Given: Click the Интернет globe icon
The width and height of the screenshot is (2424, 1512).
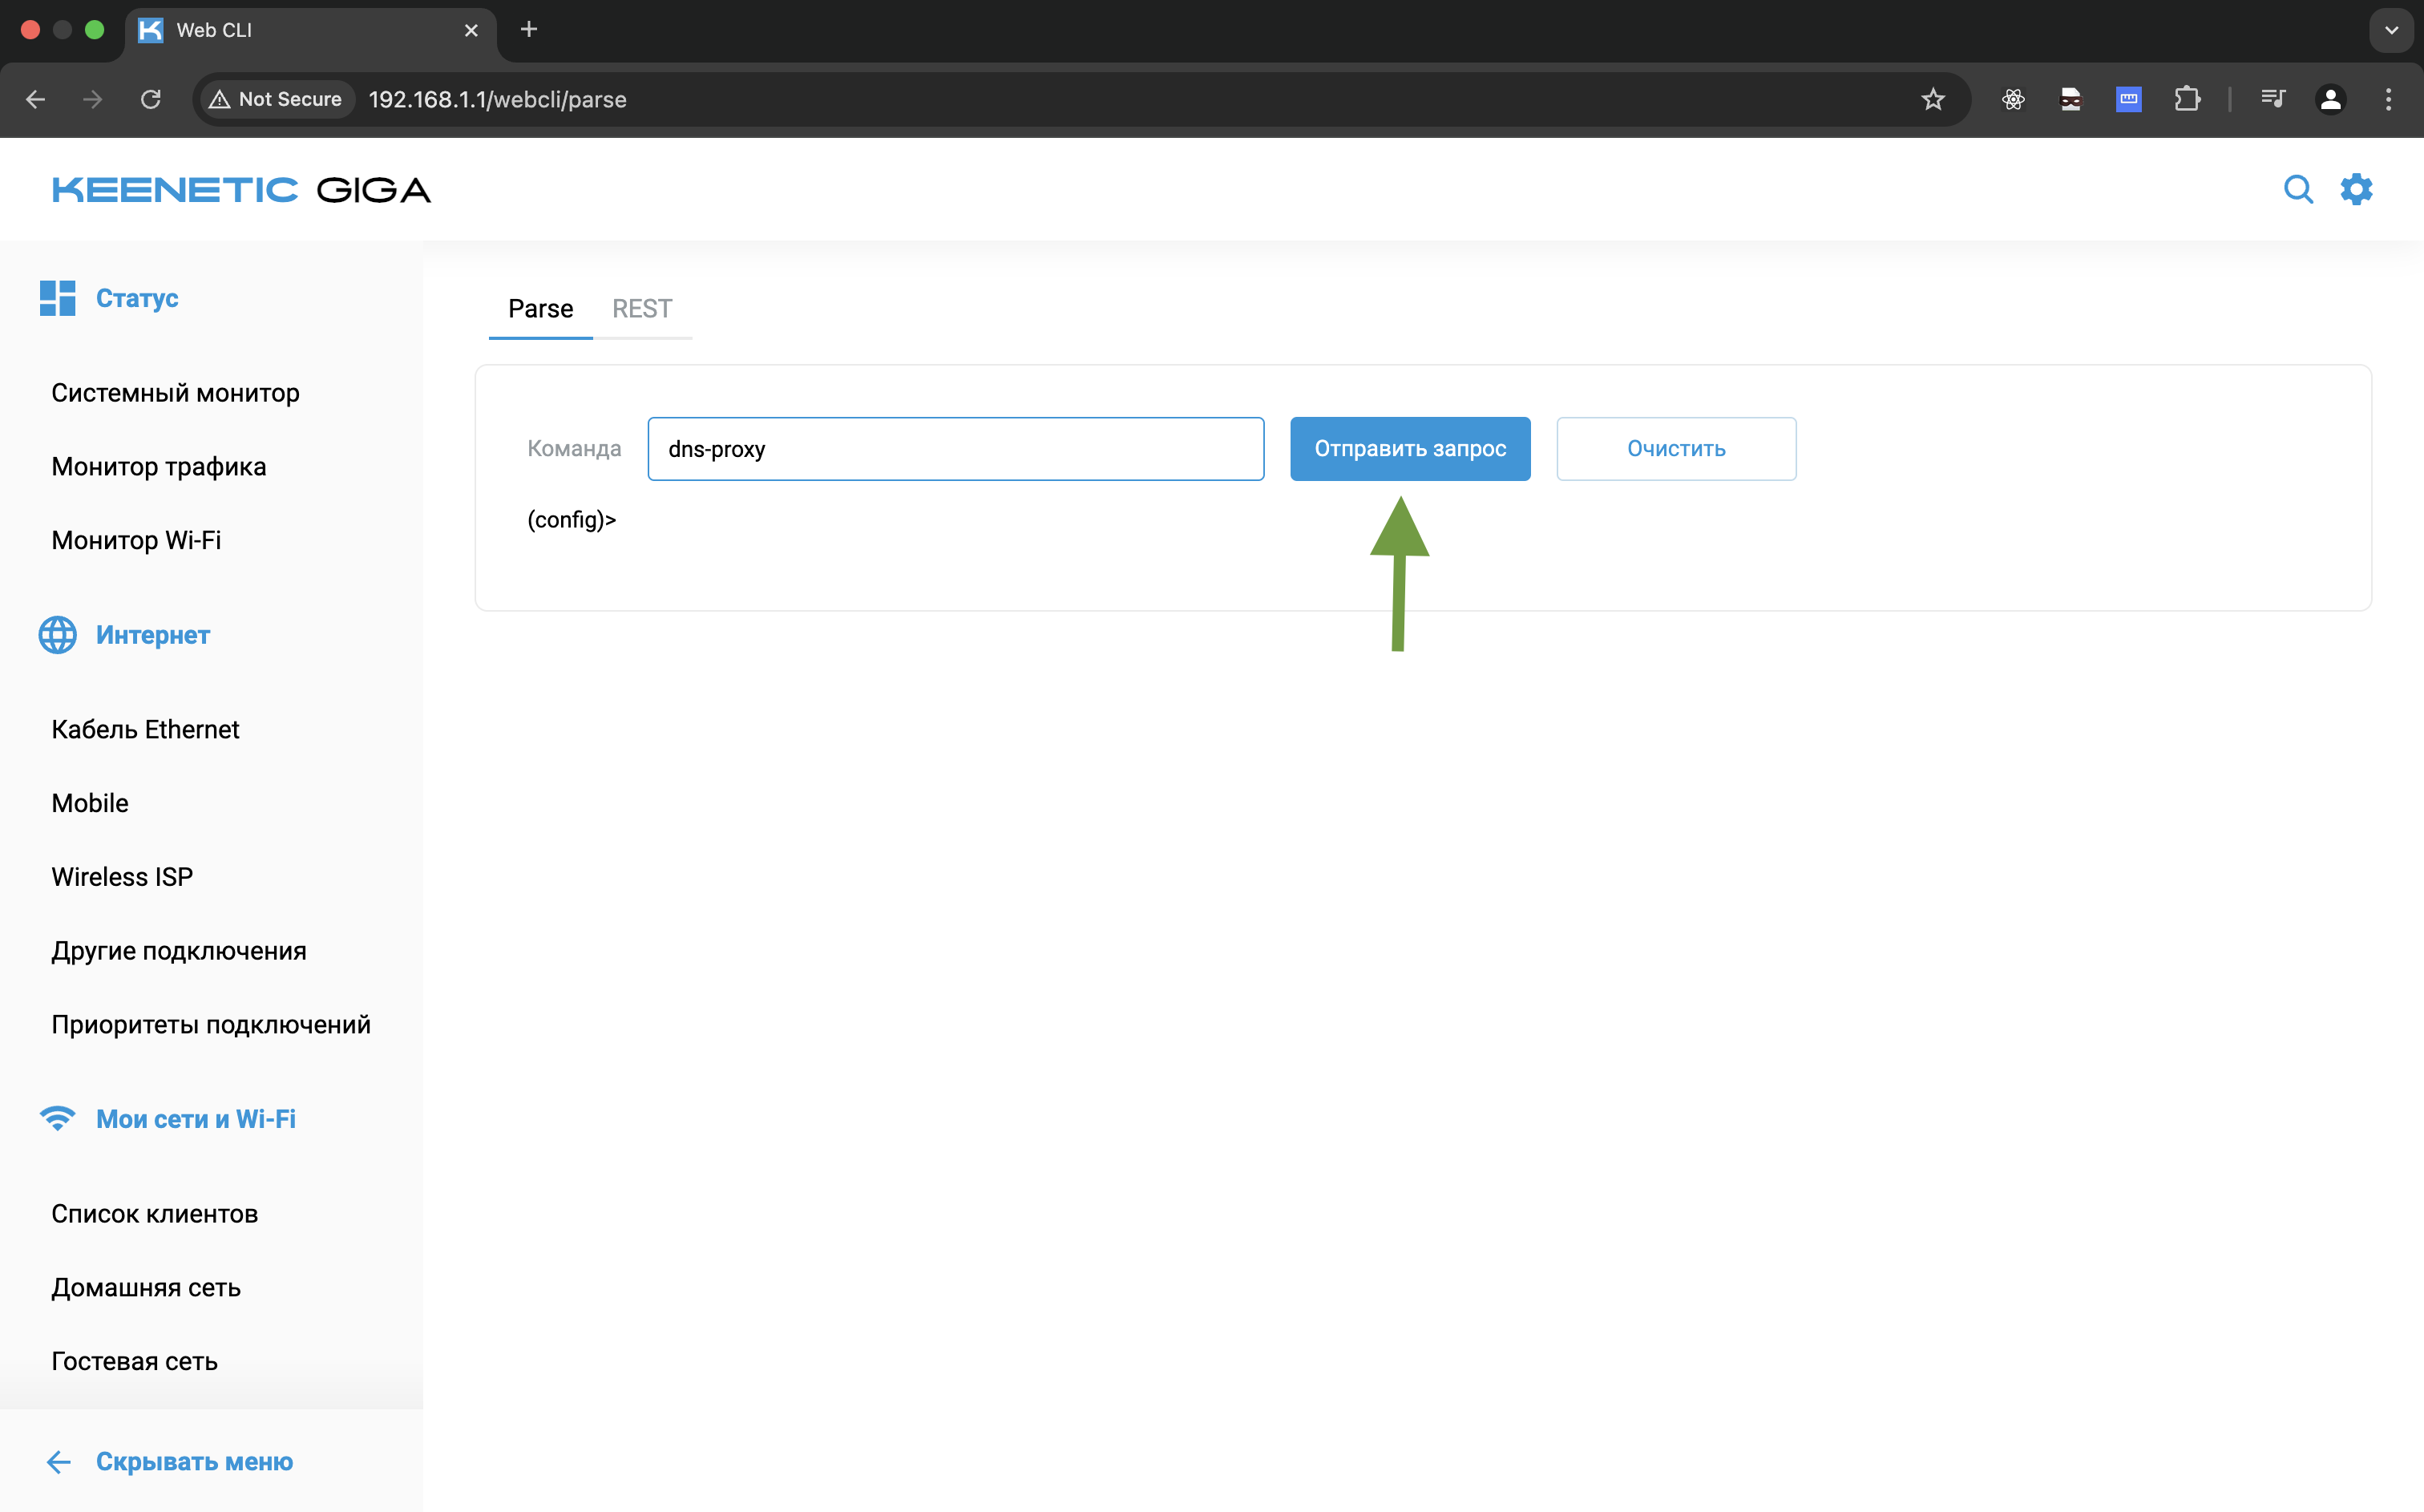Looking at the screenshot, I should pos(57,635).
